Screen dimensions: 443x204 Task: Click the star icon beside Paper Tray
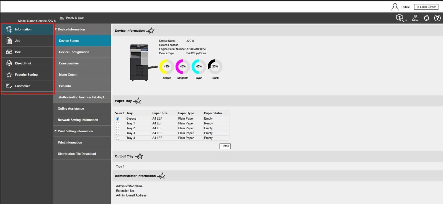pyautogui.click(x=138, y=101)
